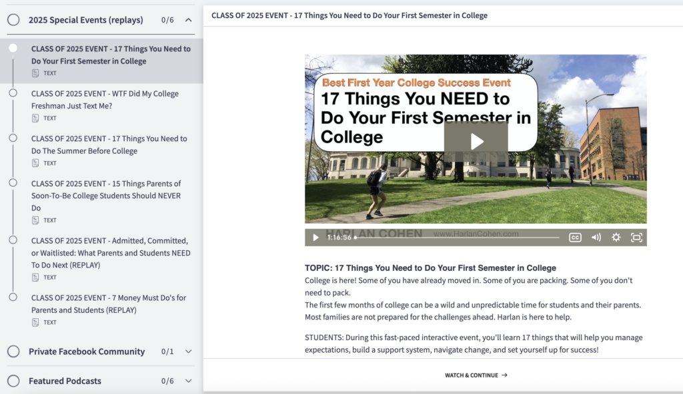The width and height of the screenshot is (683, 394).
Task: Toggle closed captions with the CC icon
Action: pyautogui.click(x=575, y=237)
